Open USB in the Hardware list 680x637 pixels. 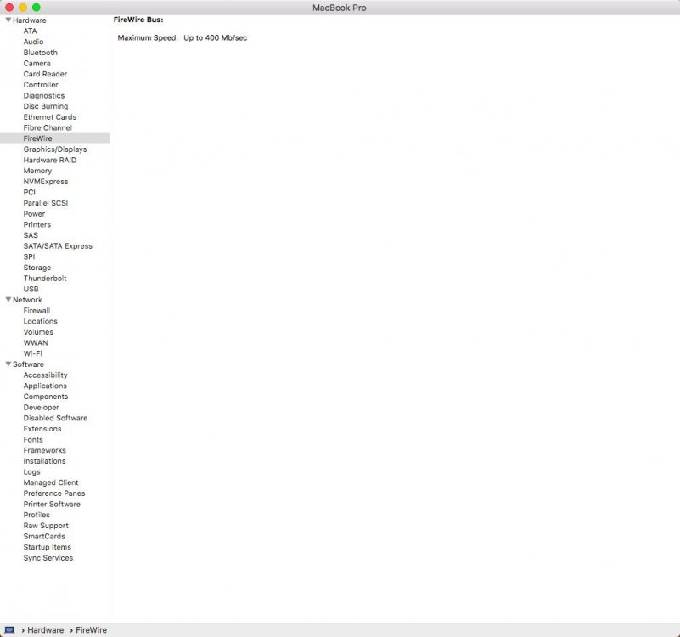(x=31, y=289)
